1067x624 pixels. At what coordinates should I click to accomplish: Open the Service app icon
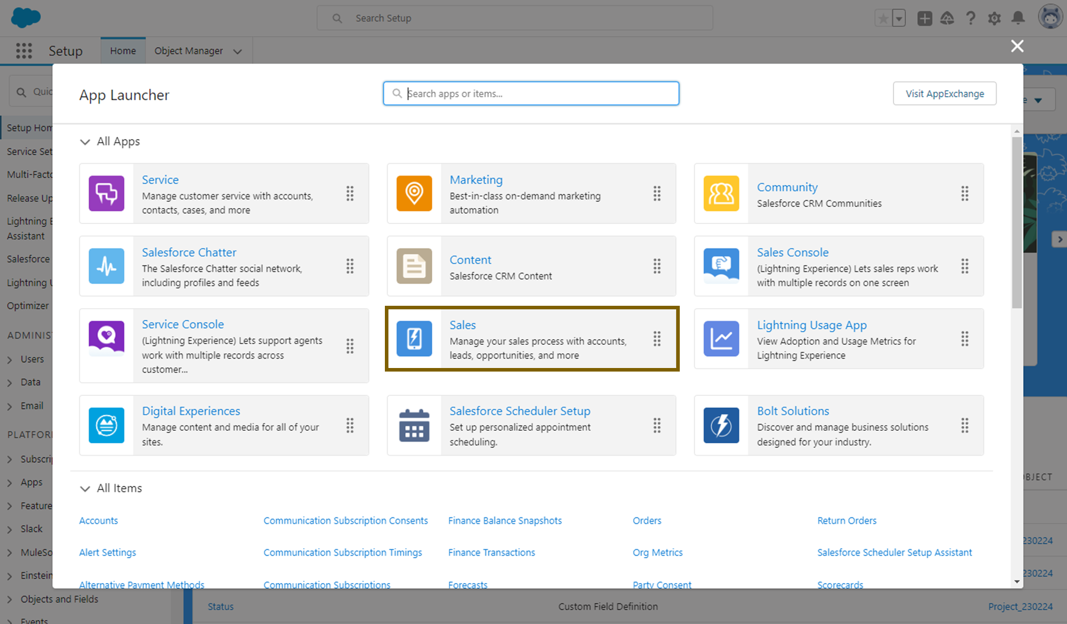[x=107, y=193]
